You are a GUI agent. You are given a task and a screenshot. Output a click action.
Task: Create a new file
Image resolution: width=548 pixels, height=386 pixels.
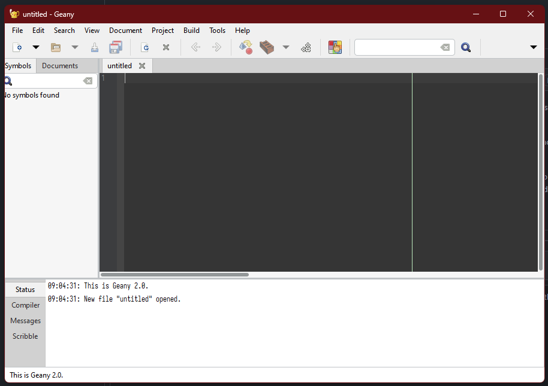(18, 47)
